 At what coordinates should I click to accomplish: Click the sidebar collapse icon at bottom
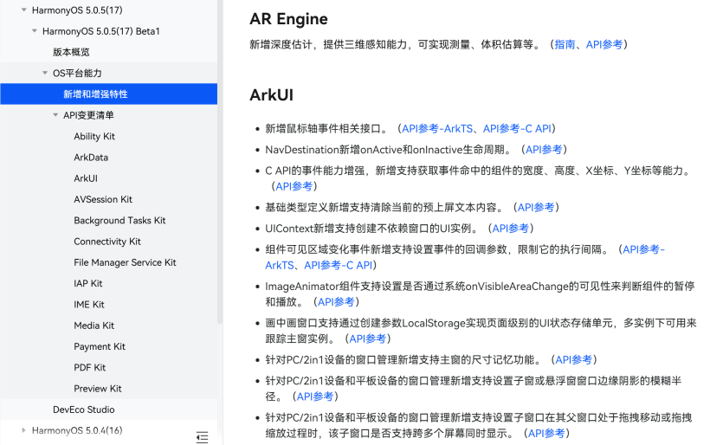[202, 437]
